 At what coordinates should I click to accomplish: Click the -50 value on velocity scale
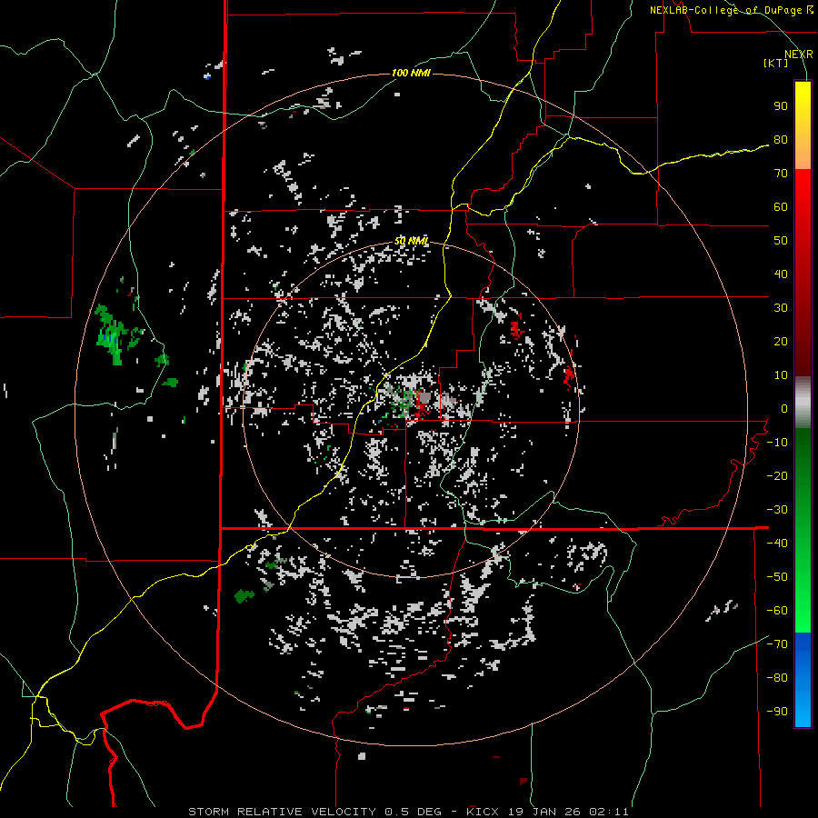pos(777,577)
